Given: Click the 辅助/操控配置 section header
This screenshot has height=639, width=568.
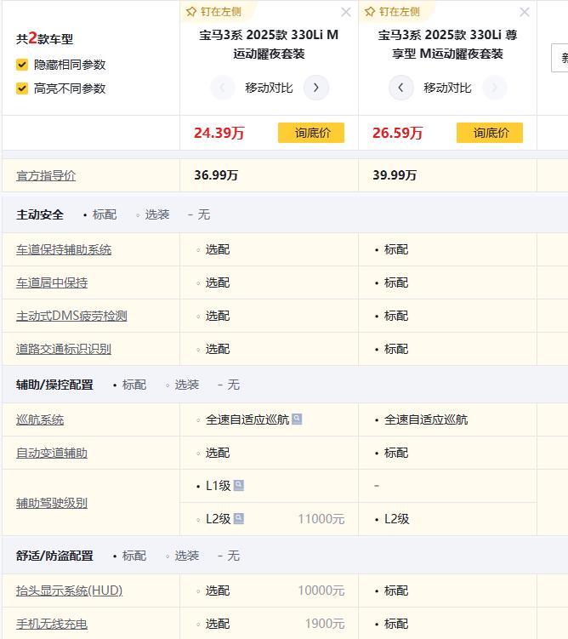Looking at the screenshot, I should coord(54,385).
